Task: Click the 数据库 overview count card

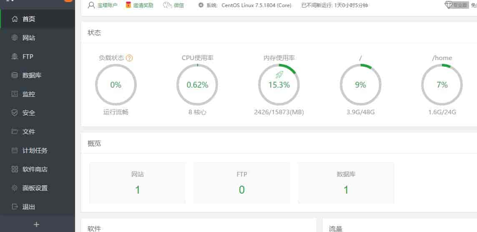Action: click(x=346, y=183)
